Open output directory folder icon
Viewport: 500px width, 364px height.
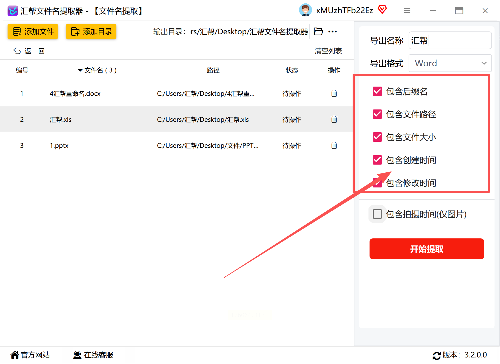click(318, 32)
